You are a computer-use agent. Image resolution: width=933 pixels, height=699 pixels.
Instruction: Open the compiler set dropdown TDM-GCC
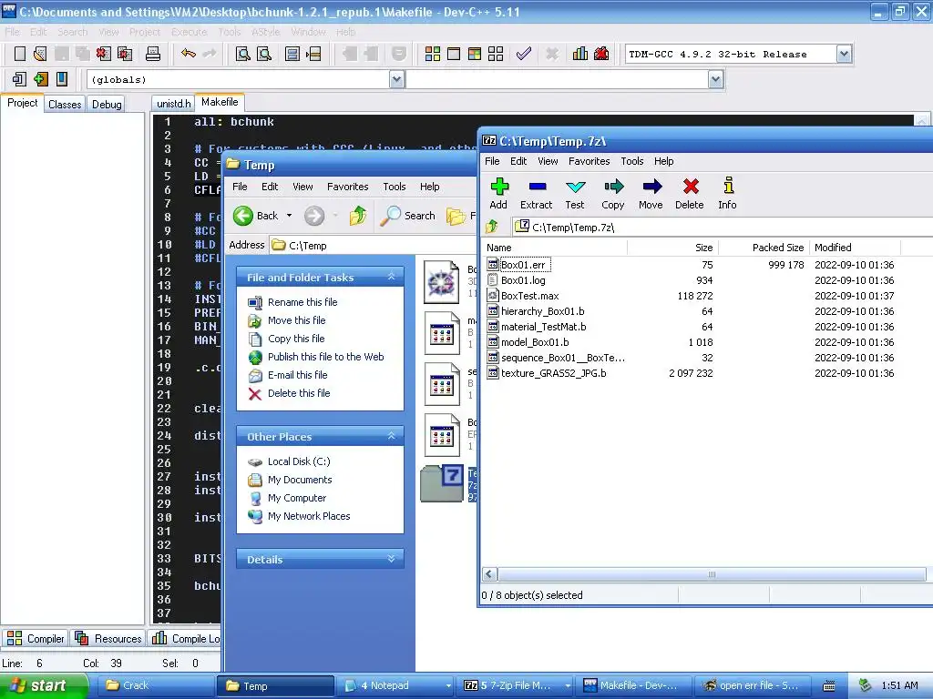[844, 54]
